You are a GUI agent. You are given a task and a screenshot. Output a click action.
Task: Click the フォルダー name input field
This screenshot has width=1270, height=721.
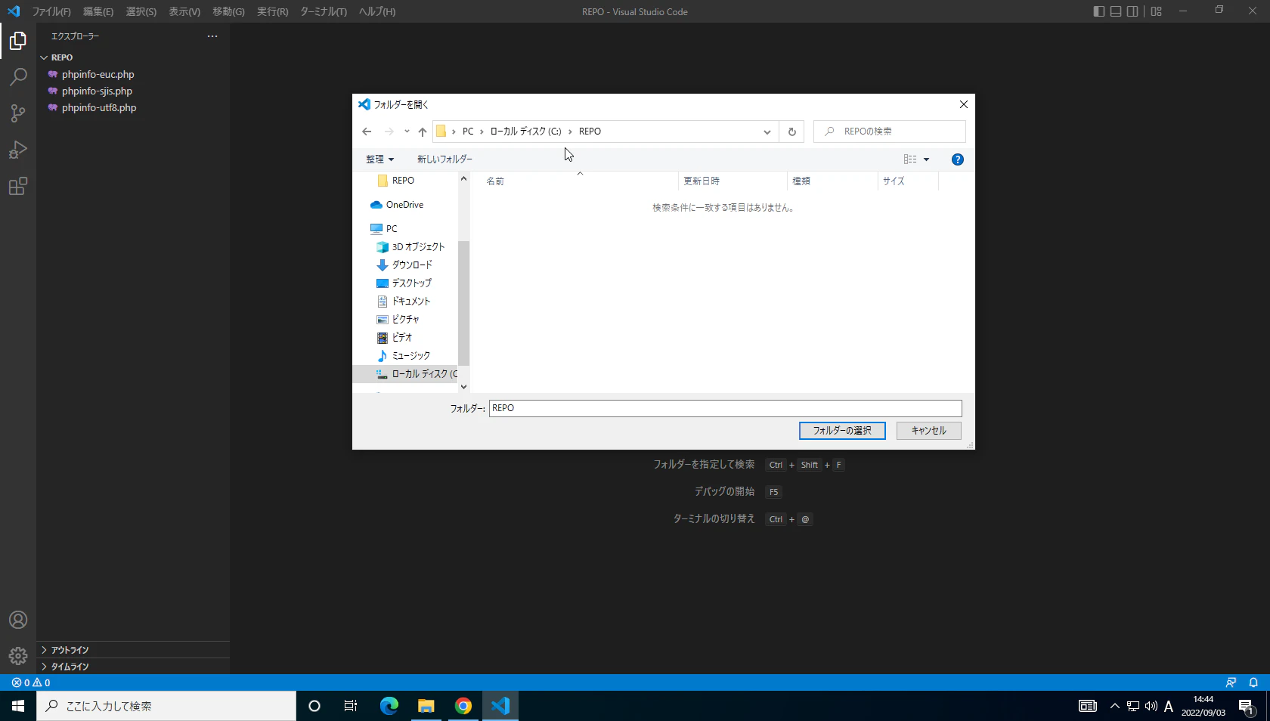[726, 408]
